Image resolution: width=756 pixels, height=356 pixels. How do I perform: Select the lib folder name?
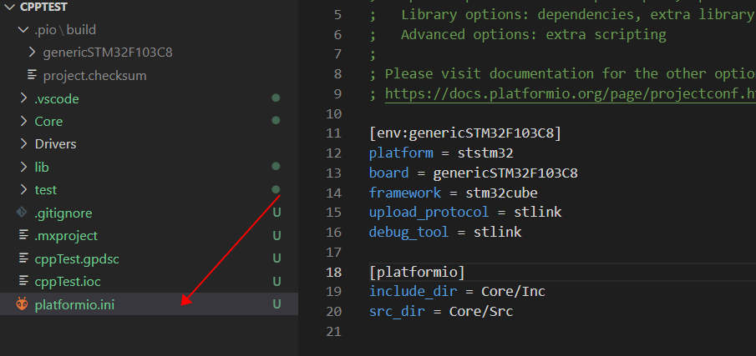pos(42,168)
